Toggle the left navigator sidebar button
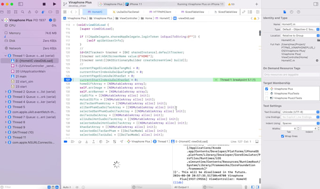 21,4
